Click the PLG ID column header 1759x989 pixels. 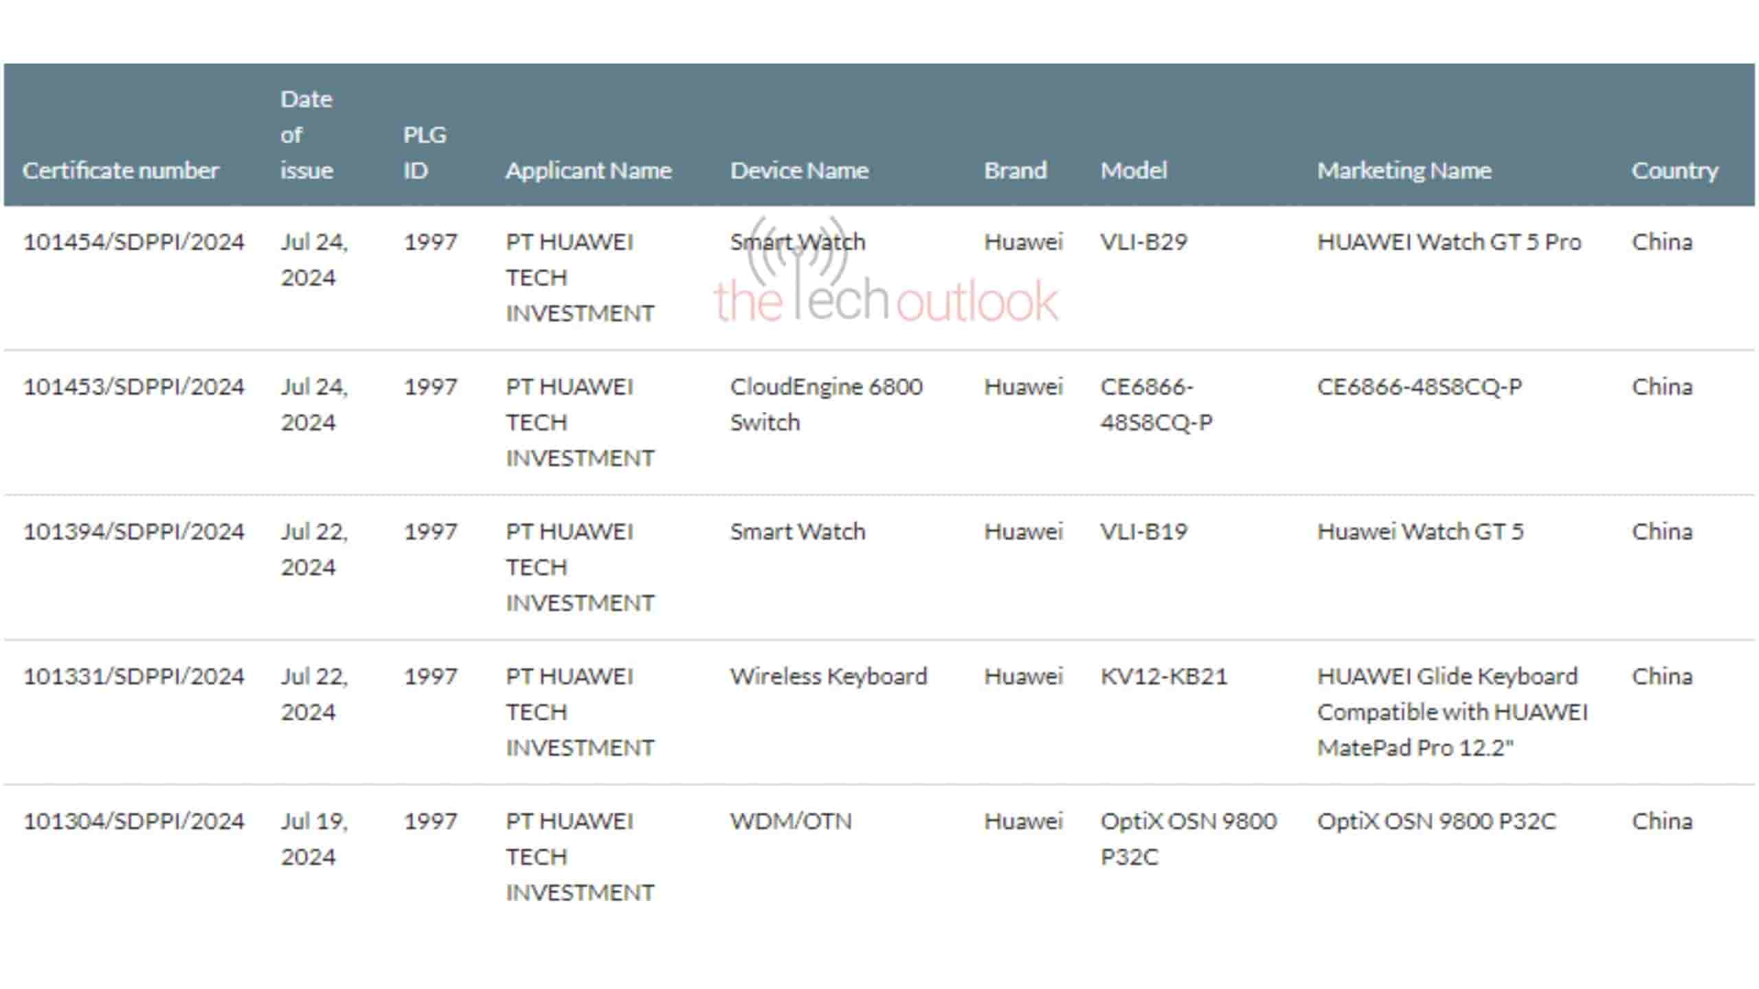425,152
